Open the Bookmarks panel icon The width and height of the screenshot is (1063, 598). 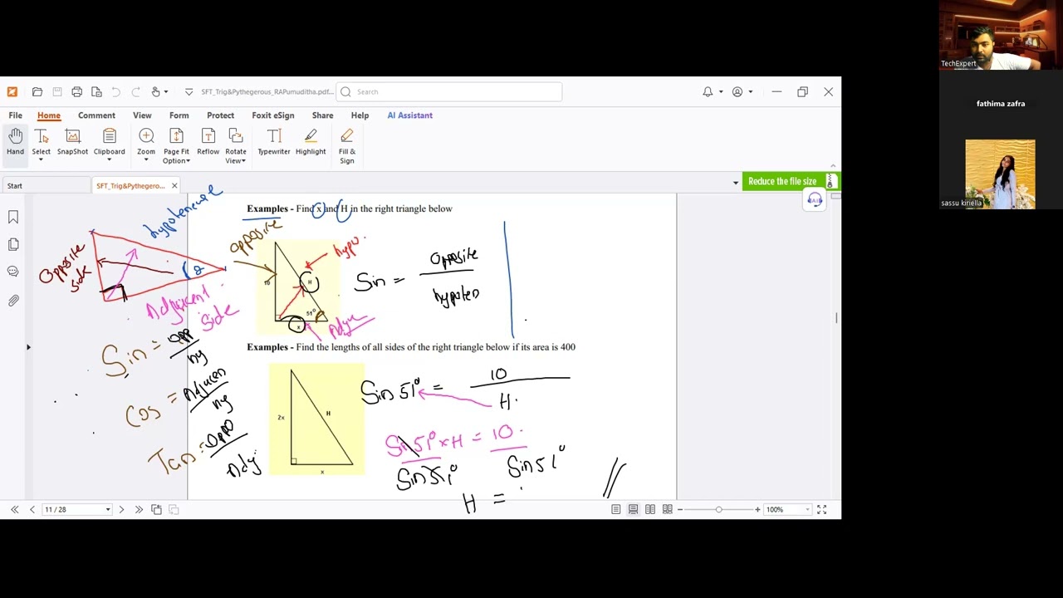click(13, 218)
